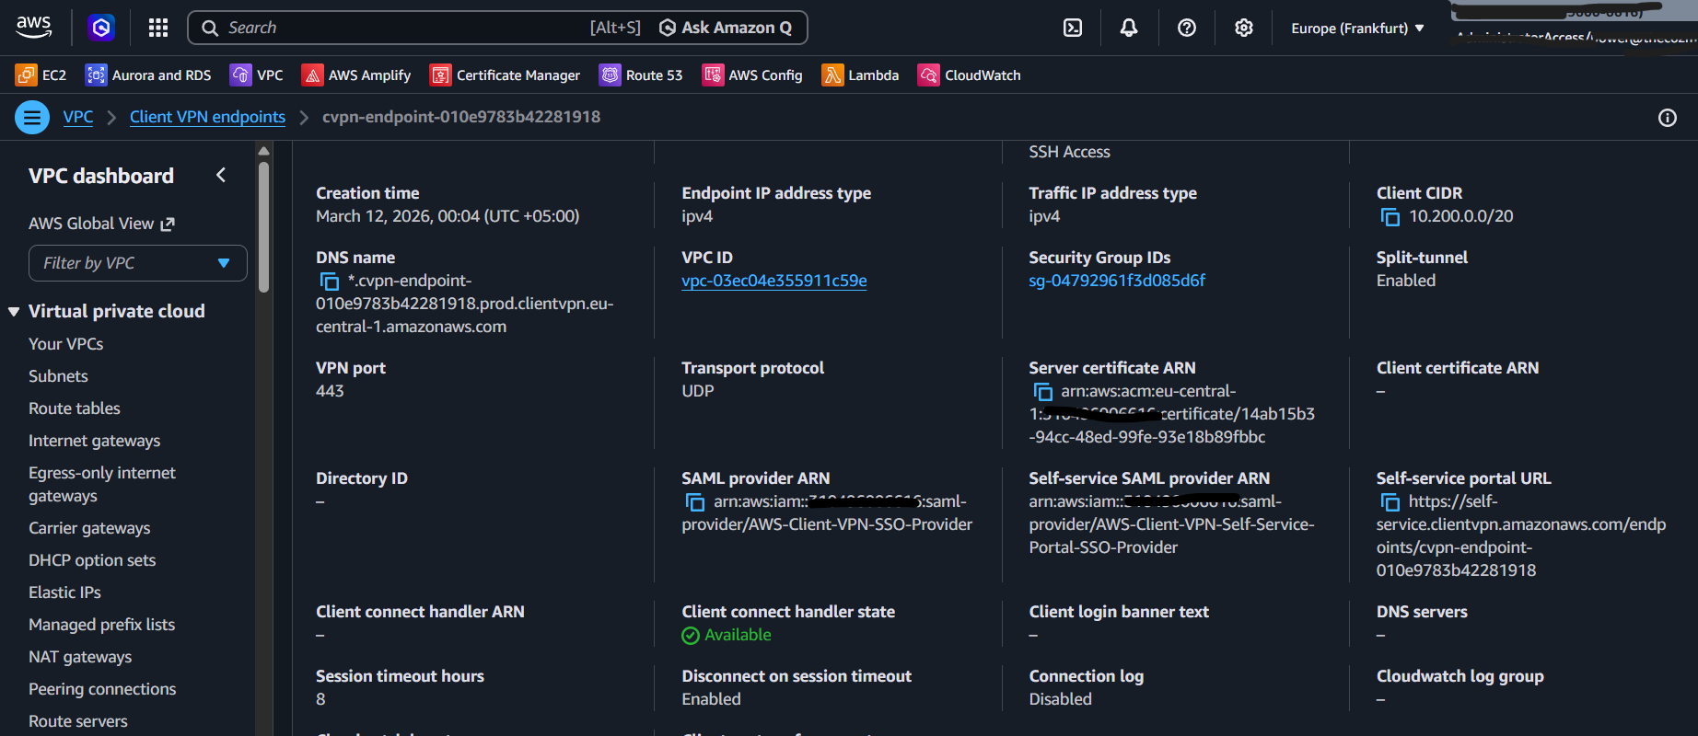Image resolution: width=1698 pixels, height=736 pixels.
Task: Copy the Client CIDR value
Action: coord(1390,217)
